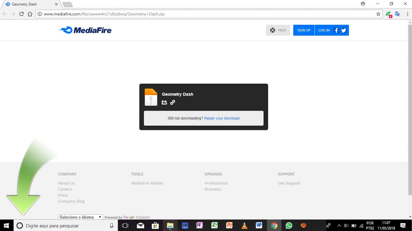Click the address bar URL

pyautogui.click(x=104, y=14)
